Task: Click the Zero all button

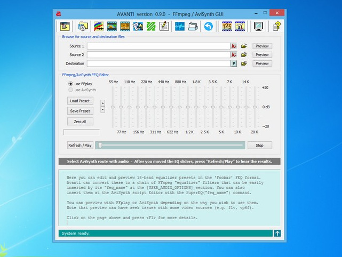Action: [x=80, y=122]
